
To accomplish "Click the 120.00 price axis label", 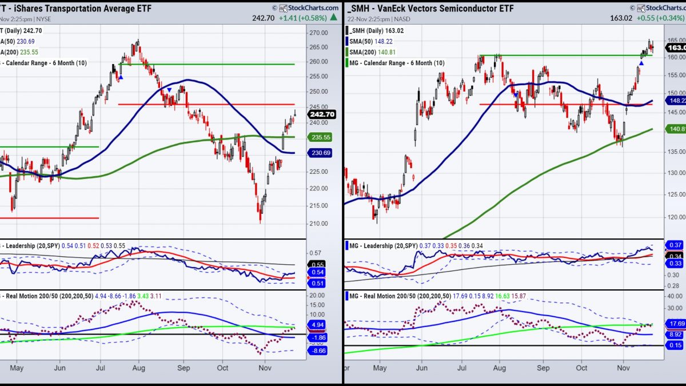I will (x=676, y=218).
